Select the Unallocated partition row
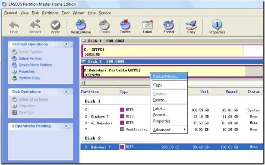This screenshot has width=265, height=165. (172, 129)
